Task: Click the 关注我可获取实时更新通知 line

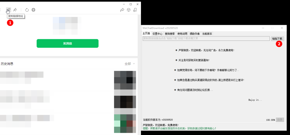Action: pyautogui.click(x=192, y=60)
